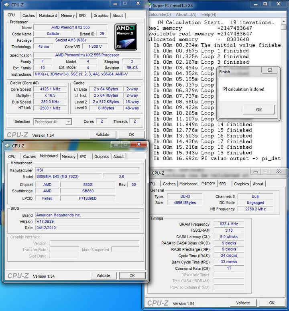Click Validate in Mainboard CPU-Z window
Screen dimensions: 289x311
point(103,276)
